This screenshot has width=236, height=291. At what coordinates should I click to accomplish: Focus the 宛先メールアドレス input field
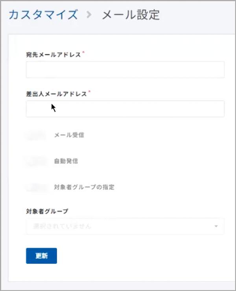tap(125, 70)
